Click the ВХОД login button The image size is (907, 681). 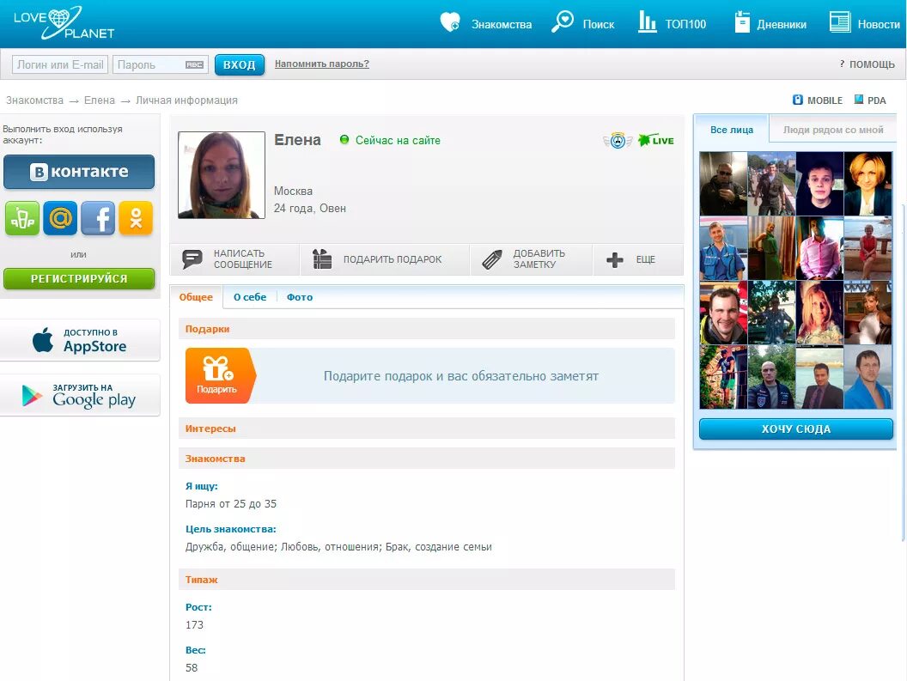pyautogui.click(x=240, y=64)
